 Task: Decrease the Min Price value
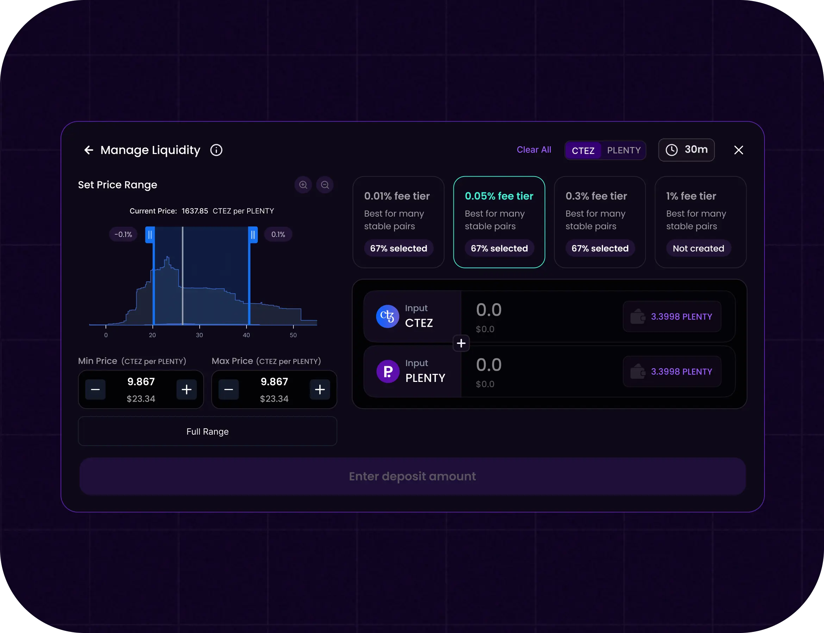[95, 389]
